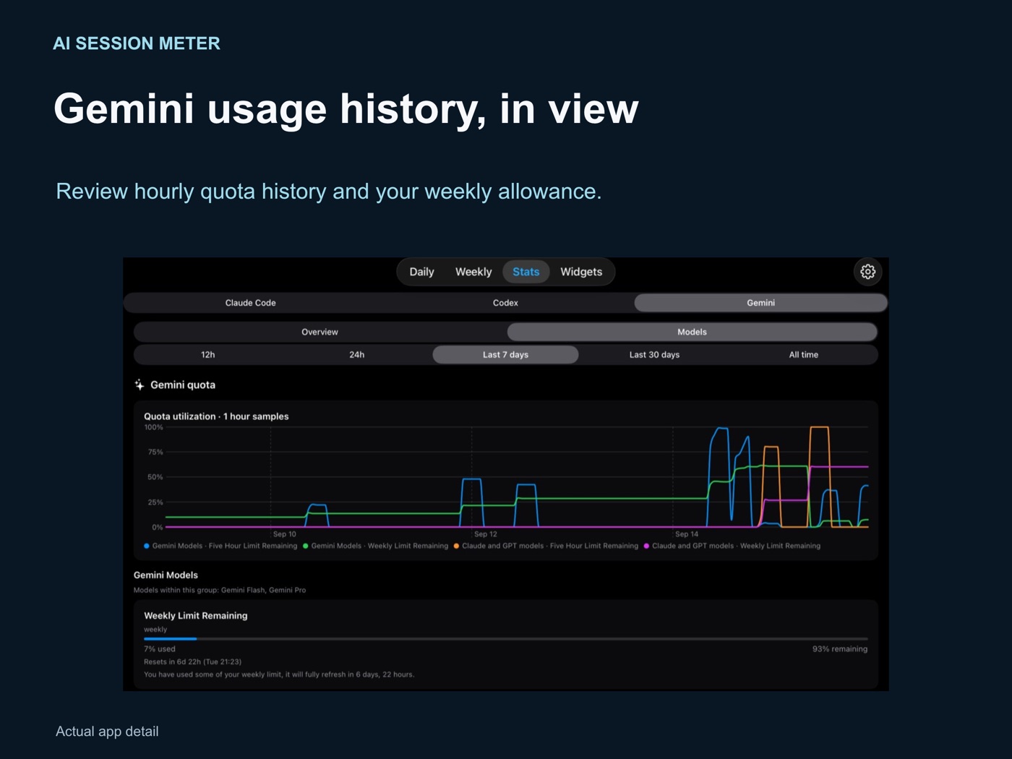The height and width of the screenshot is (759, 1012).
Task: Click 'Models within this group: Gemini Flash, Gemini Pro'
Action: (x=220, y=591)
